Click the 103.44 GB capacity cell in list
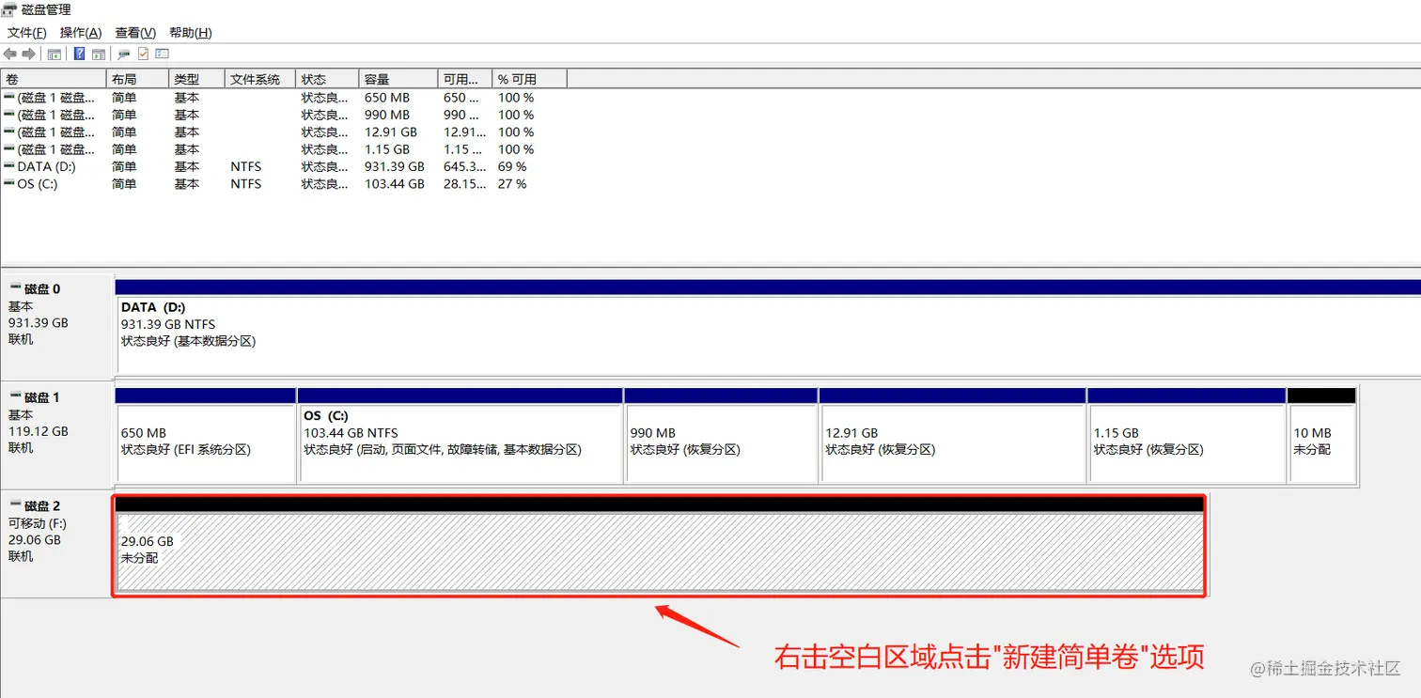Image resolution: width=1421 pixels, height=698 pixels. (395, 183)
